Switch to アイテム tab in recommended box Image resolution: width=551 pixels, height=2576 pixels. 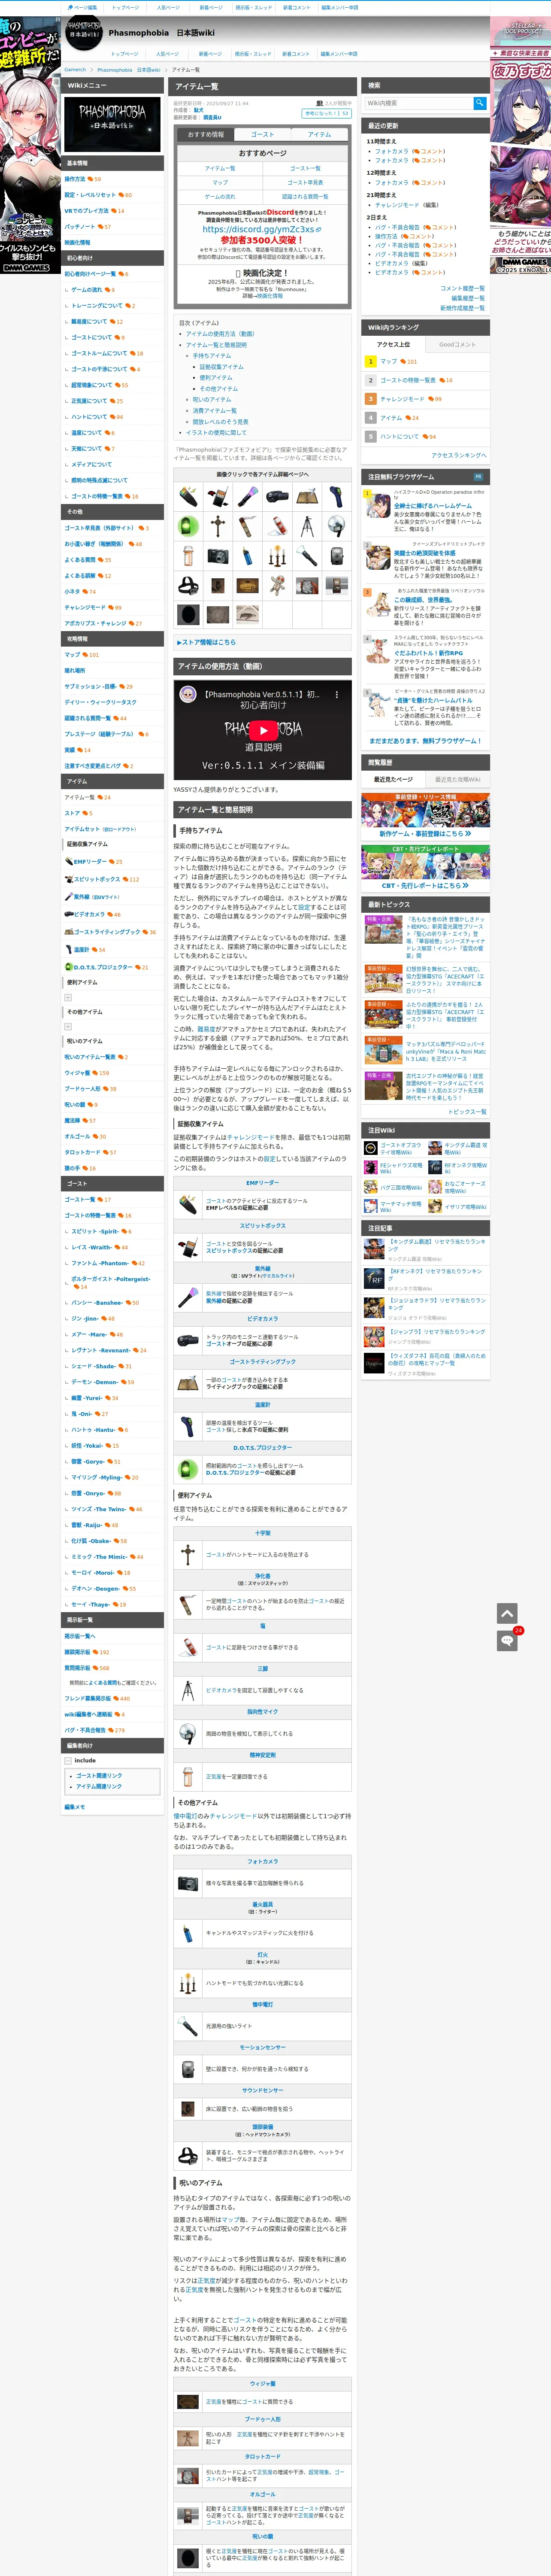[x=320, y=134]
